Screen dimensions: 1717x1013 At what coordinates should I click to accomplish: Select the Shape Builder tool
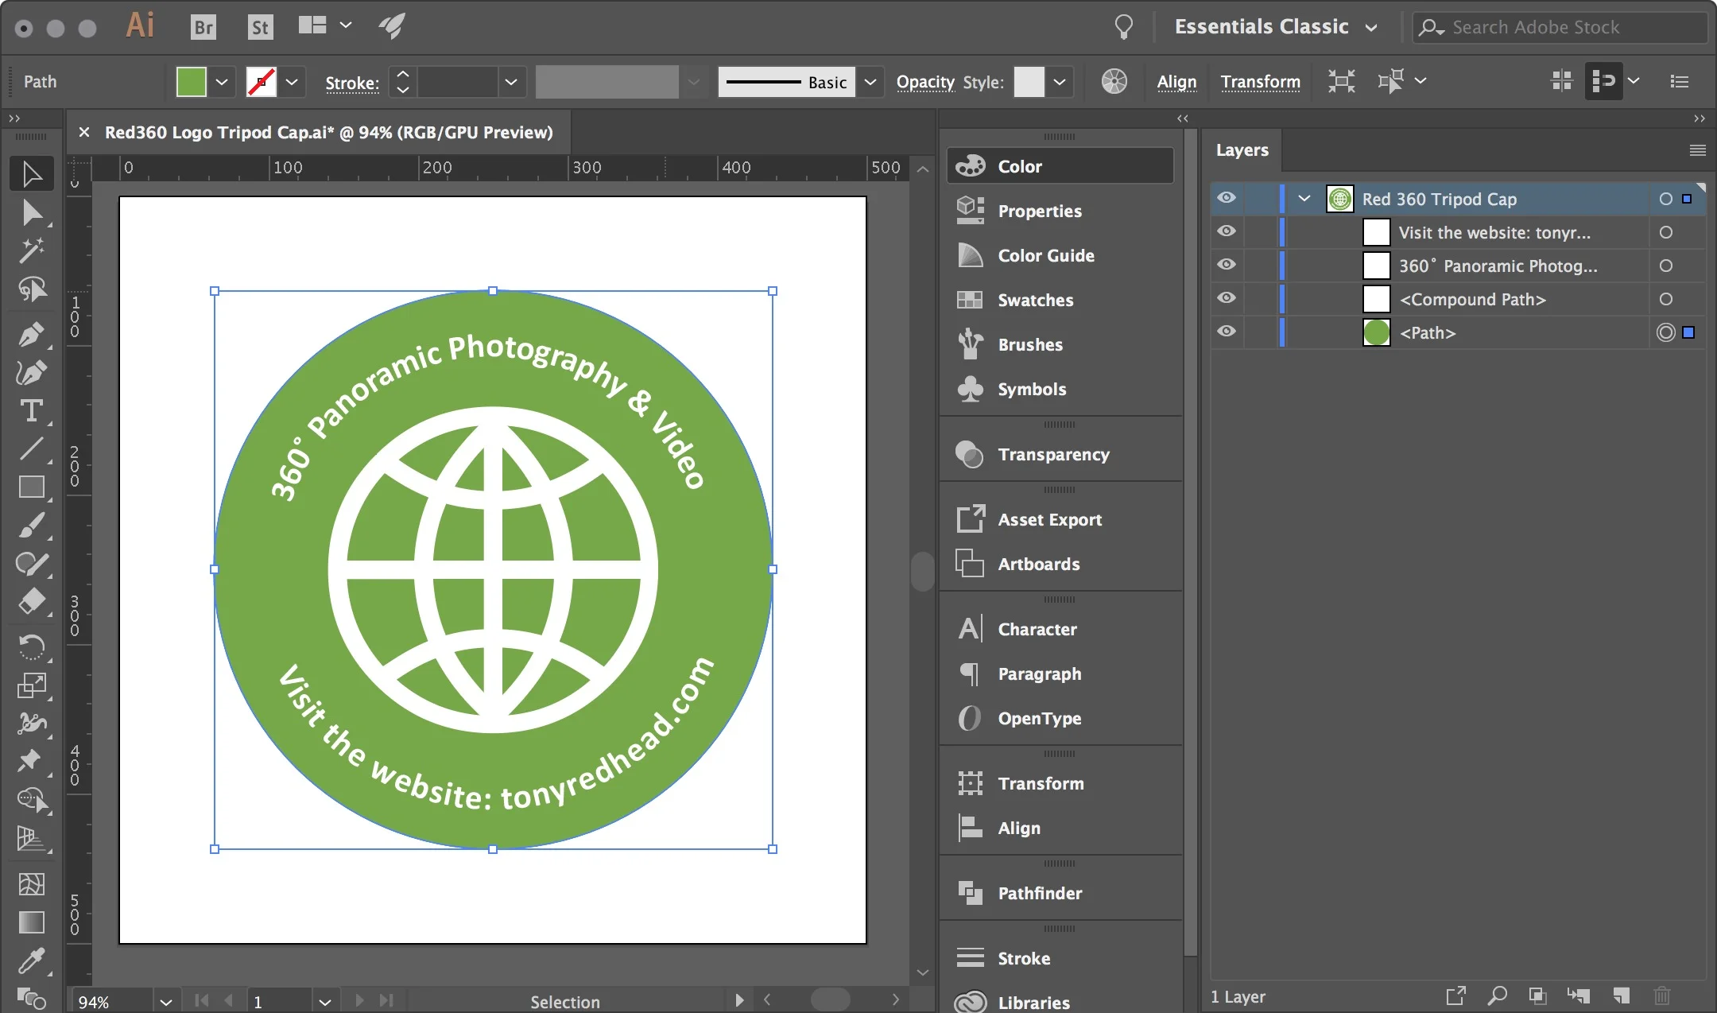[x=32, y=799]
